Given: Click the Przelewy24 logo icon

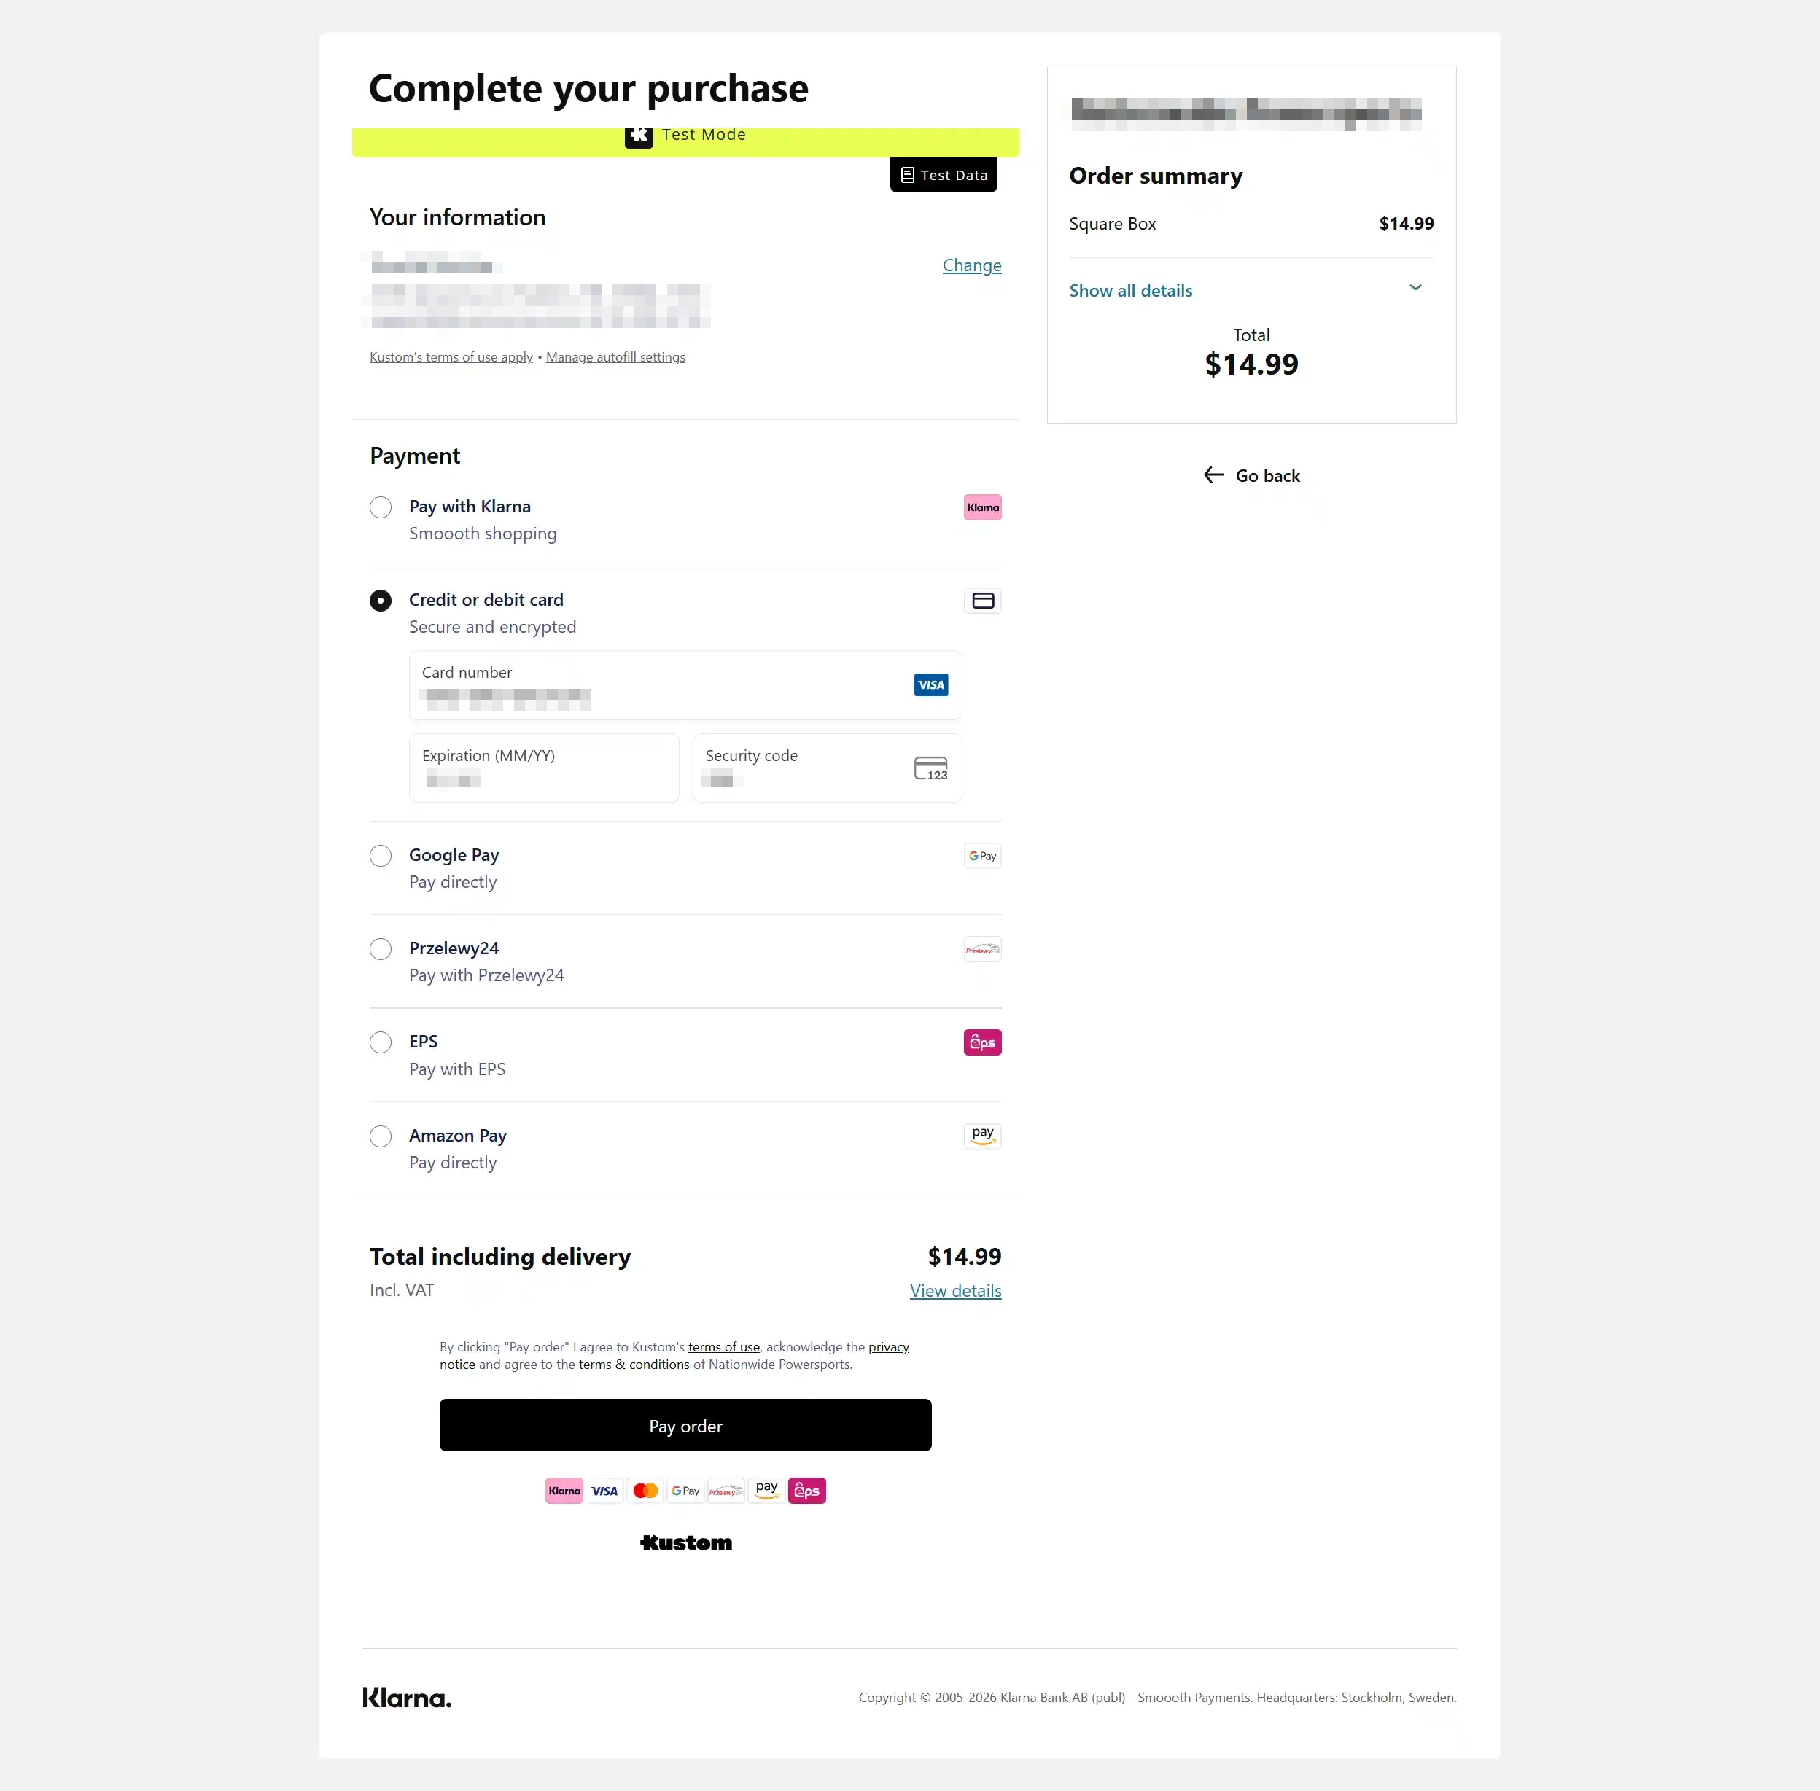Looking at the screenshot, I should coord(982,949).
